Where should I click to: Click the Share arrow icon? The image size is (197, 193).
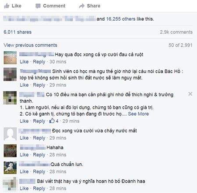click(x=82, y=6)
